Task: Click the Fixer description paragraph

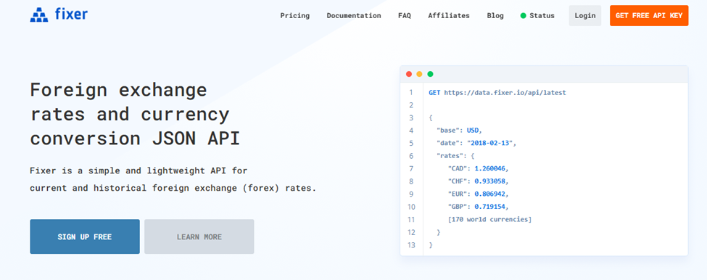Action: coord(173,179)
